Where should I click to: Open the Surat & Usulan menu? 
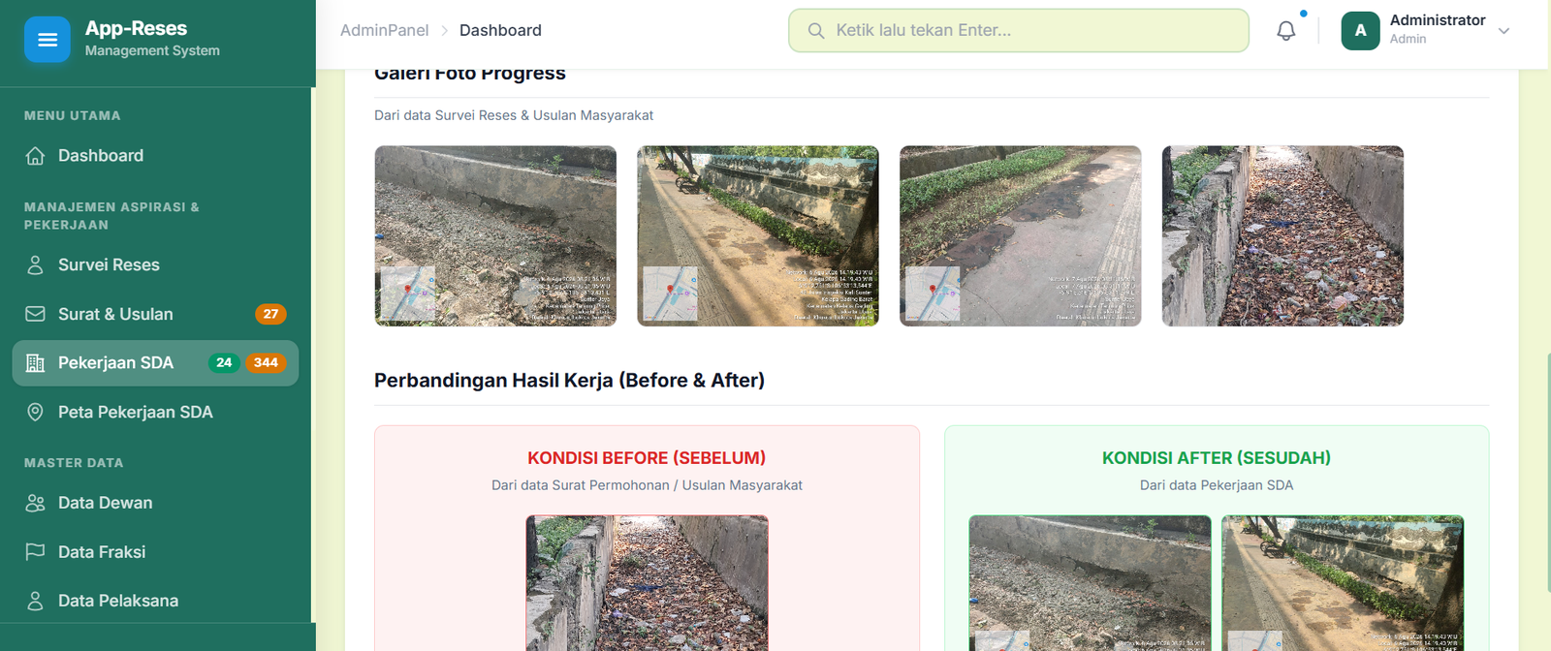[155, 314]
